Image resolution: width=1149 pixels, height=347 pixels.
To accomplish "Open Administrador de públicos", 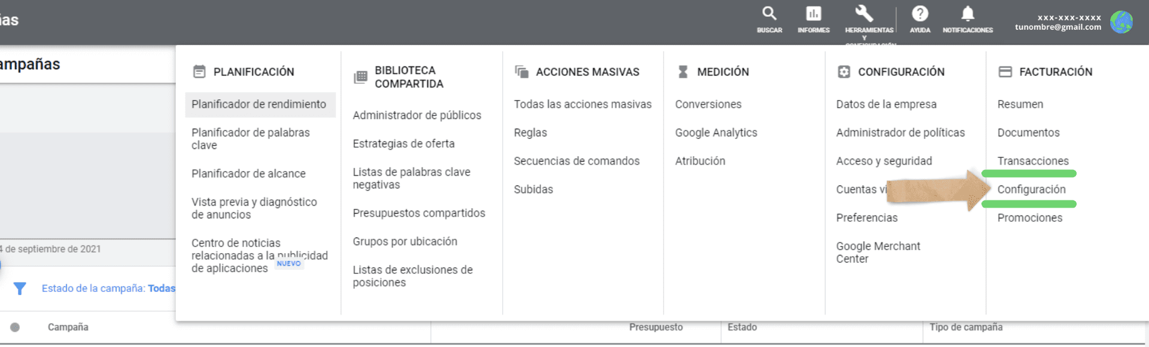I will (417, 115).
